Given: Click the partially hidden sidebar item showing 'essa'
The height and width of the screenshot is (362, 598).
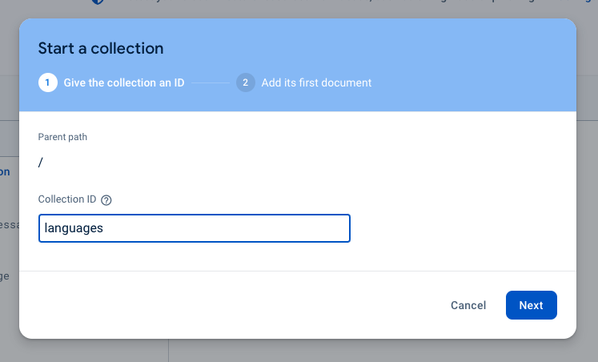Looking at the screenshot, I should [8, 225].
